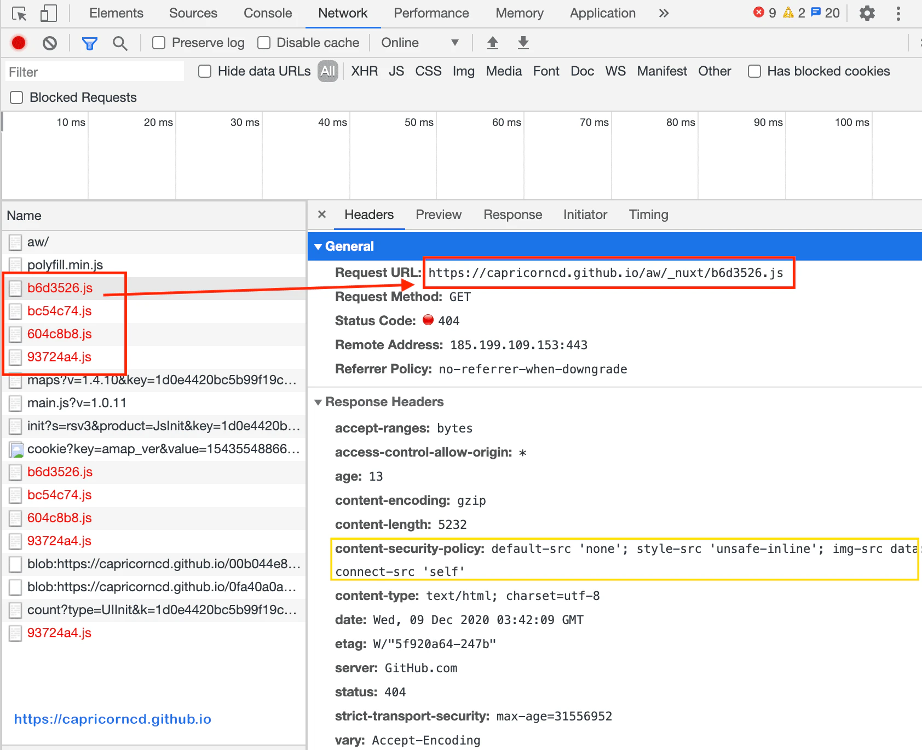
Task: Switch to the Console tab
Action: click(x=268, y=13)
